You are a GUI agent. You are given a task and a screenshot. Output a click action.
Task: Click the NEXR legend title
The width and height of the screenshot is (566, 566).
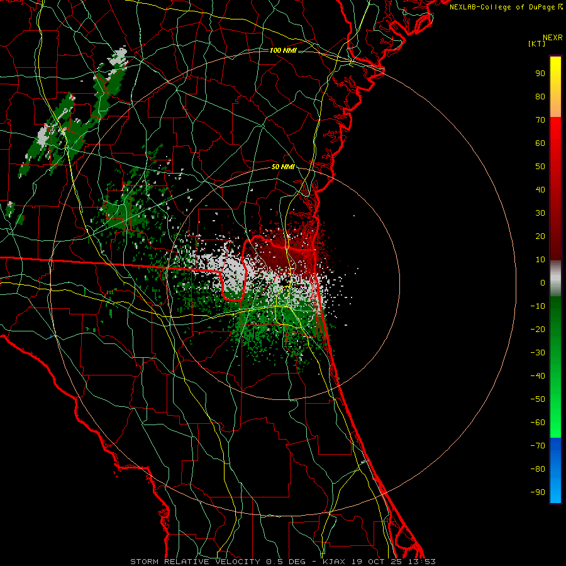click(x=552, y=38)
